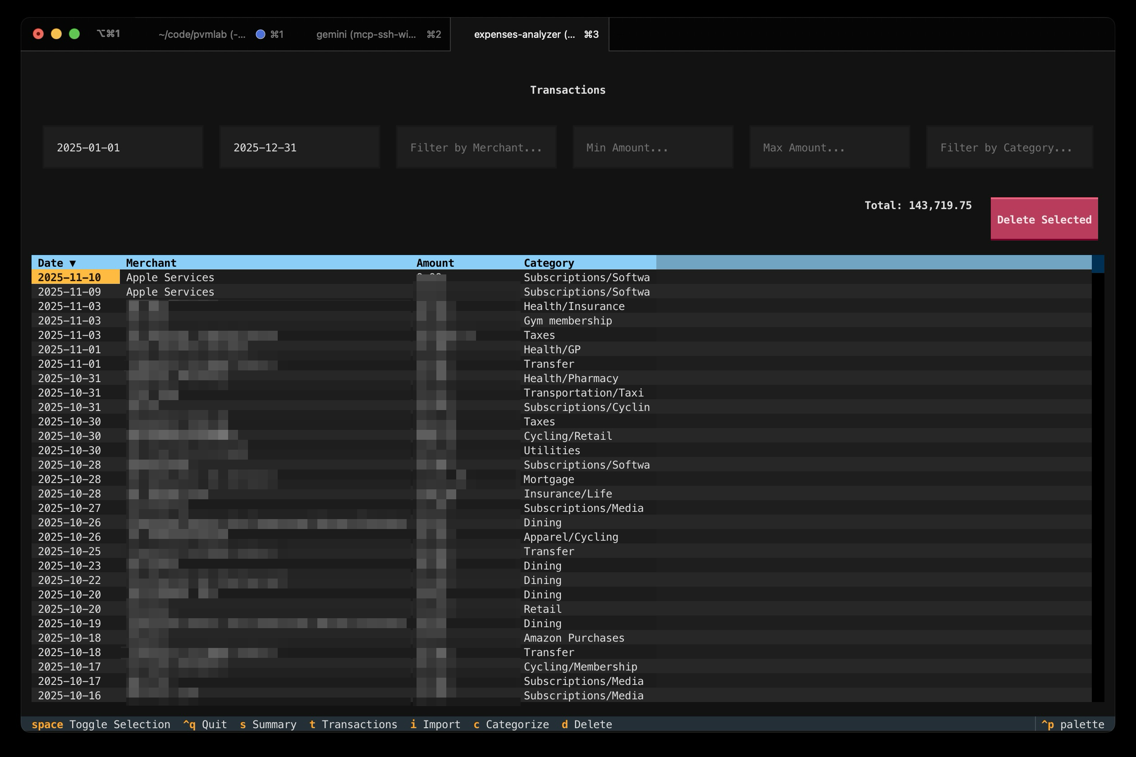
Task: Click into the Min Amount field
Action: (653, 147)
